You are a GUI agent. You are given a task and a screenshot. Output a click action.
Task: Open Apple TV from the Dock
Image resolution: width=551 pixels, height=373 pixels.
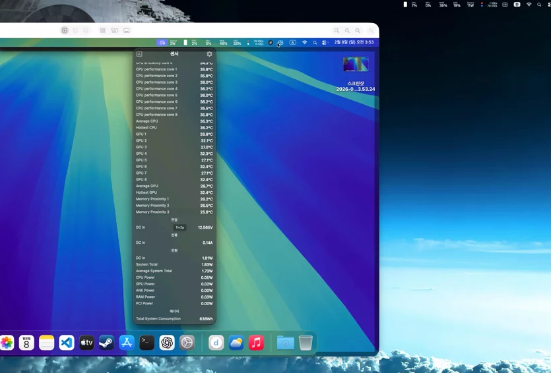[x=86, y=343]
